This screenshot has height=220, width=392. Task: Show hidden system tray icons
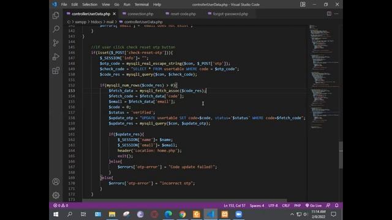tap(292, 214)
